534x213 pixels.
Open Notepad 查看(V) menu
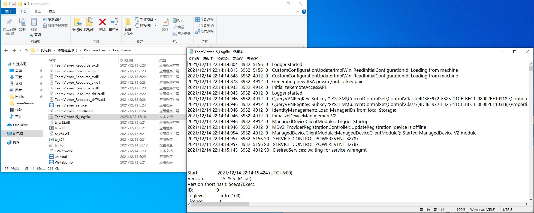tap(238, 59)
